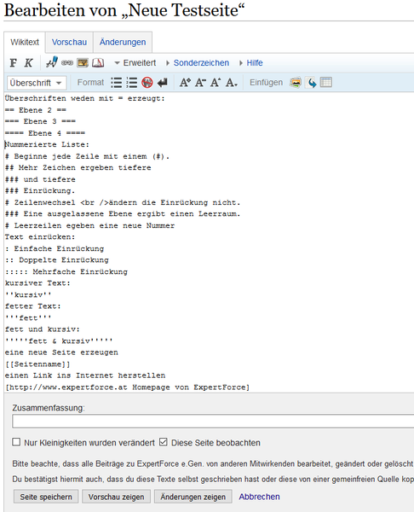Click the line ': Einfache Einrückung'
414x512 pixels.
click(55, 248)
